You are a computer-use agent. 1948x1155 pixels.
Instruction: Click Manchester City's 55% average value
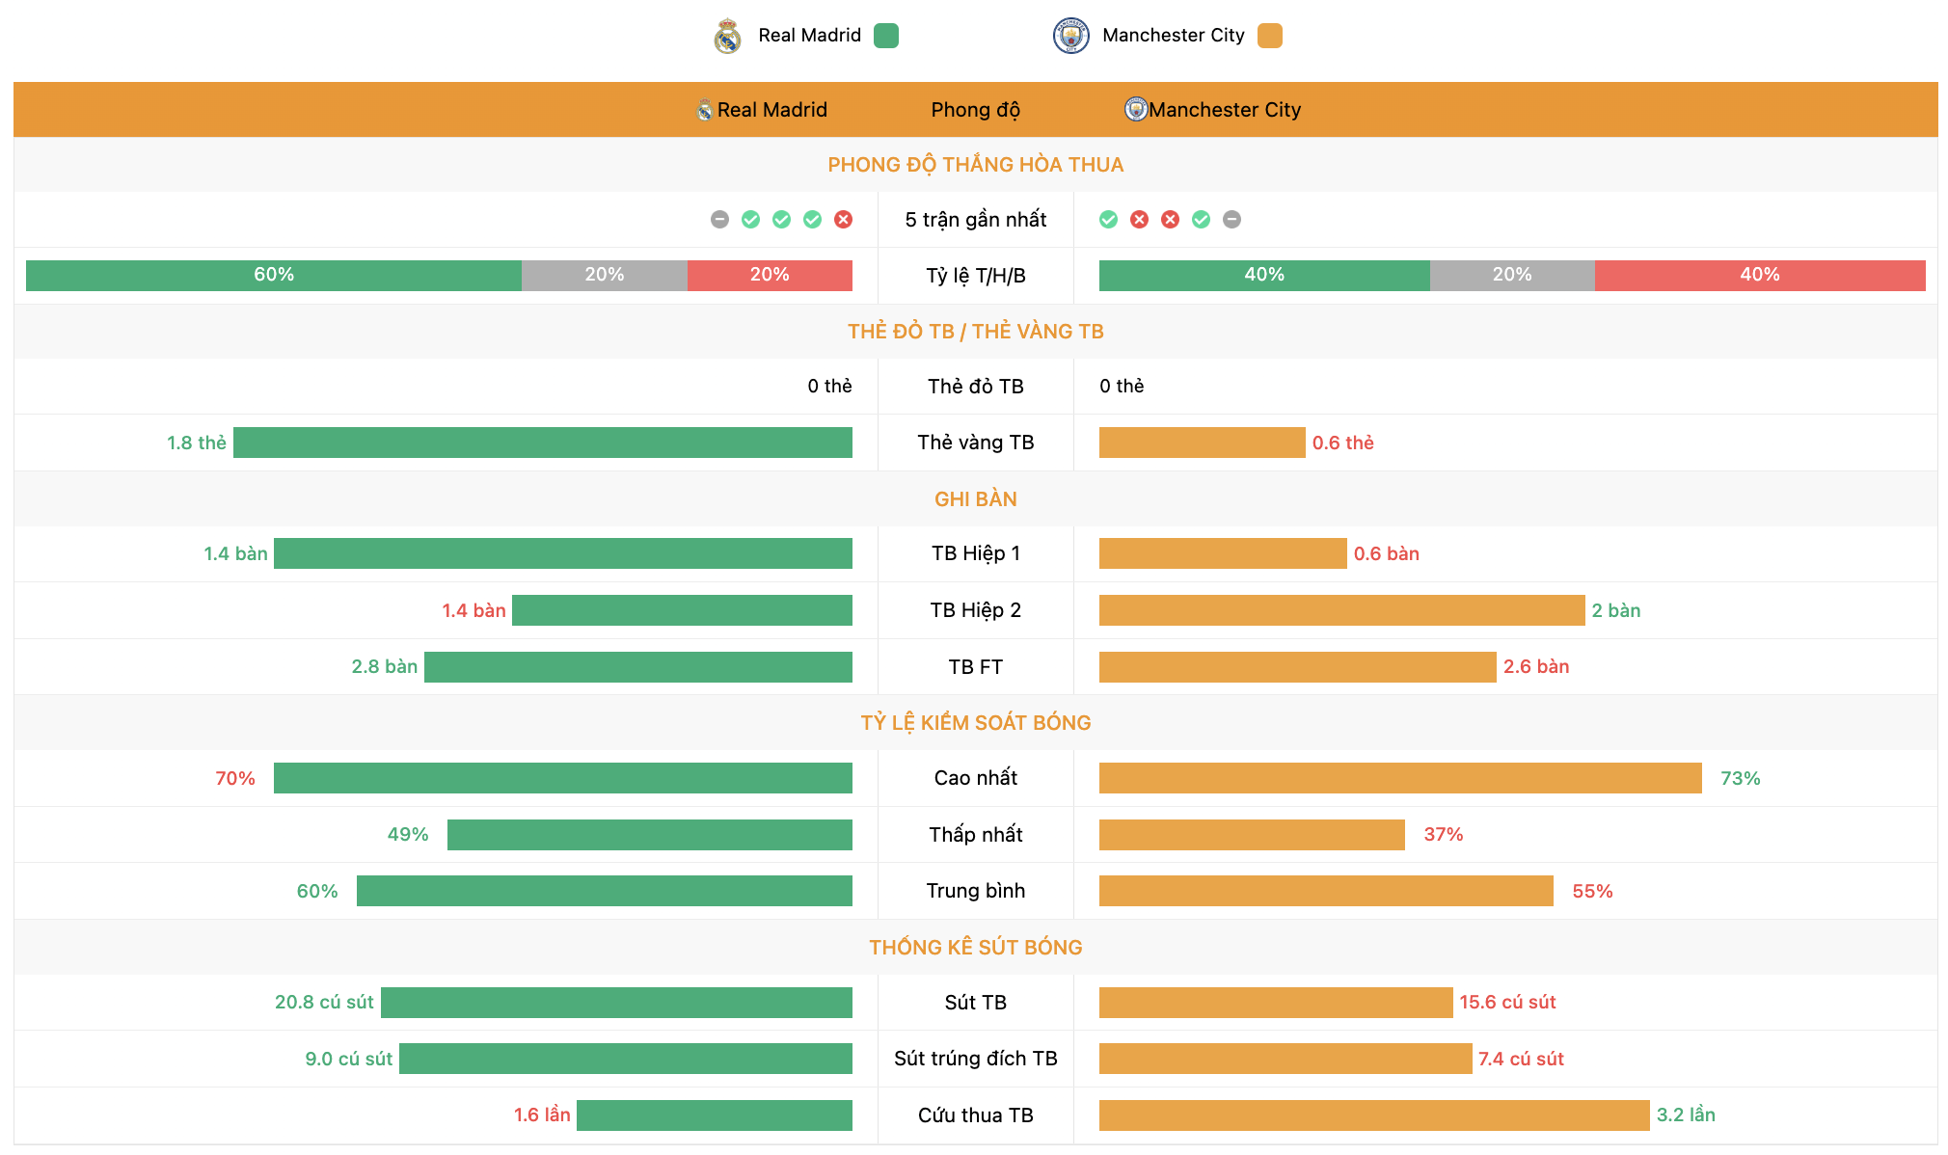click(x=1592, y=891)
